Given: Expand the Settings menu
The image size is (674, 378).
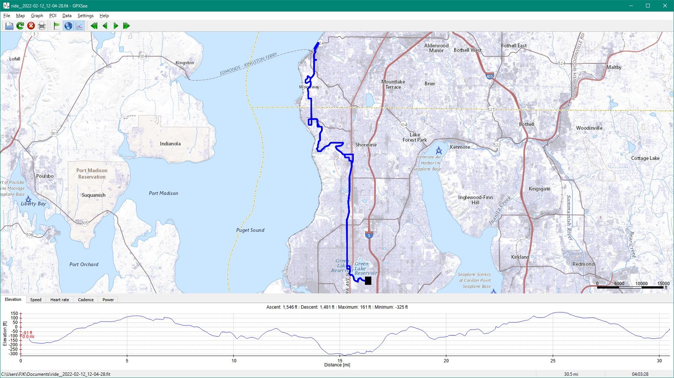Looking at the screenshot, I should 85,16.
